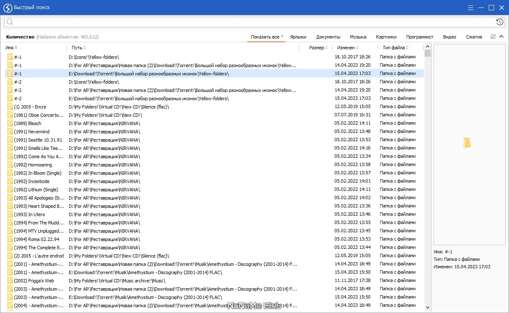Open the Видео category filter
The image size is (509, 313).
[x=449, y=37]
